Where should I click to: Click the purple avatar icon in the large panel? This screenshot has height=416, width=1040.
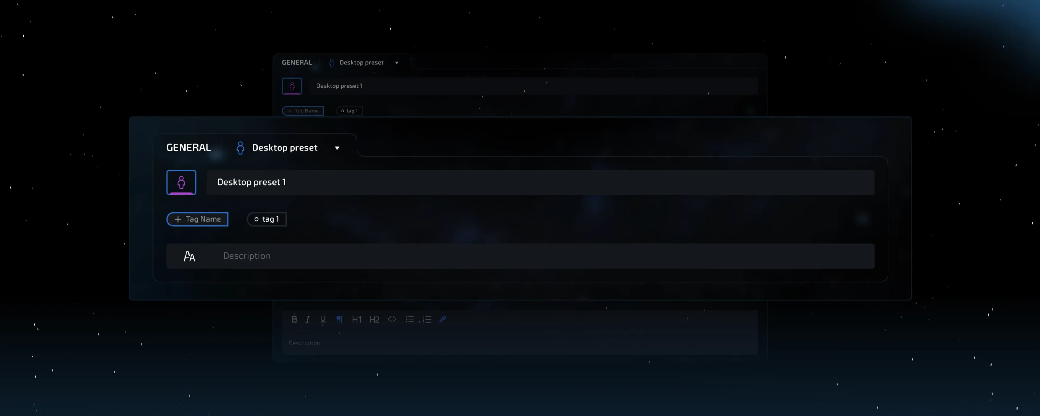(x=181, y=183)
